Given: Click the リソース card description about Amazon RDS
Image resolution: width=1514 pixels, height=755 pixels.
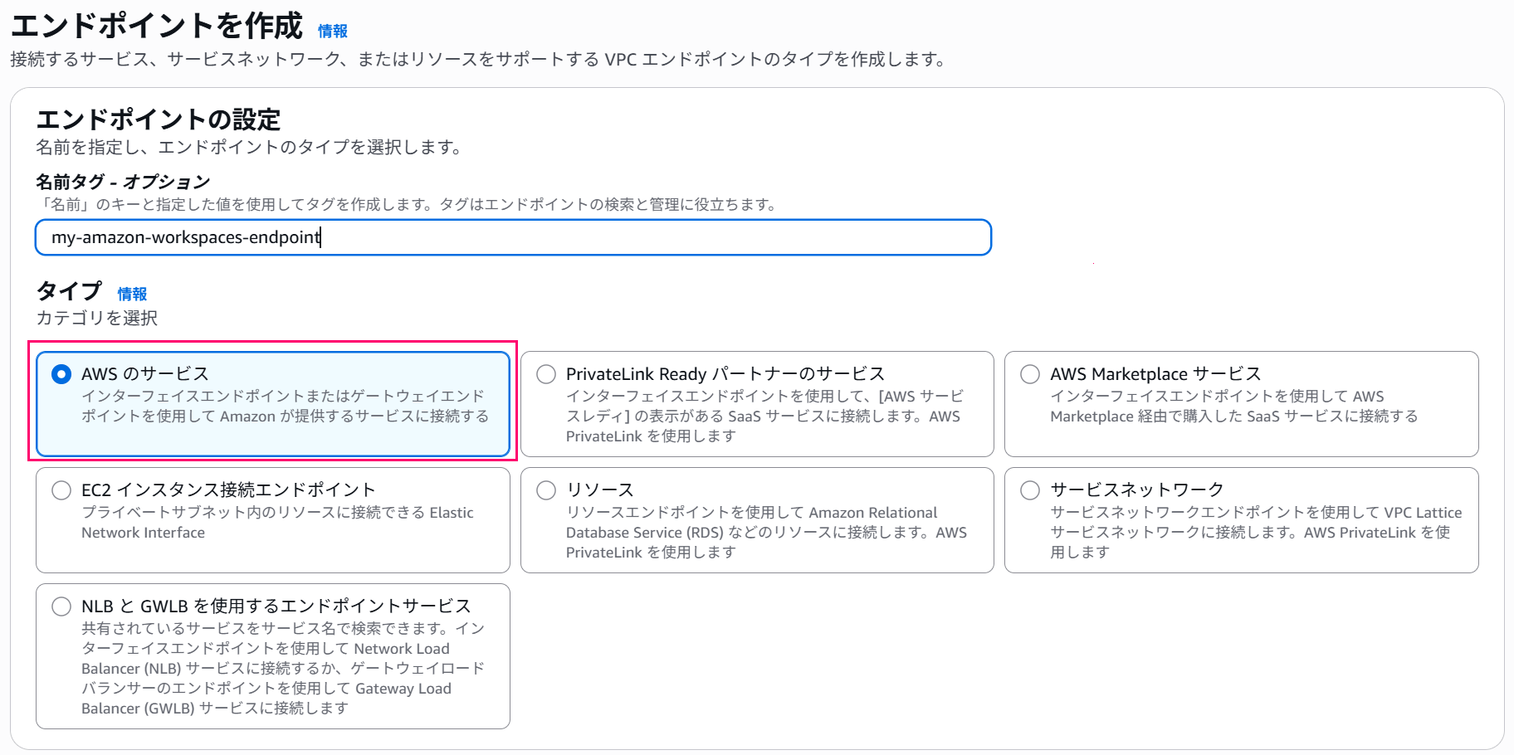Looking at the screenshot, I should [x=766, y=533].
